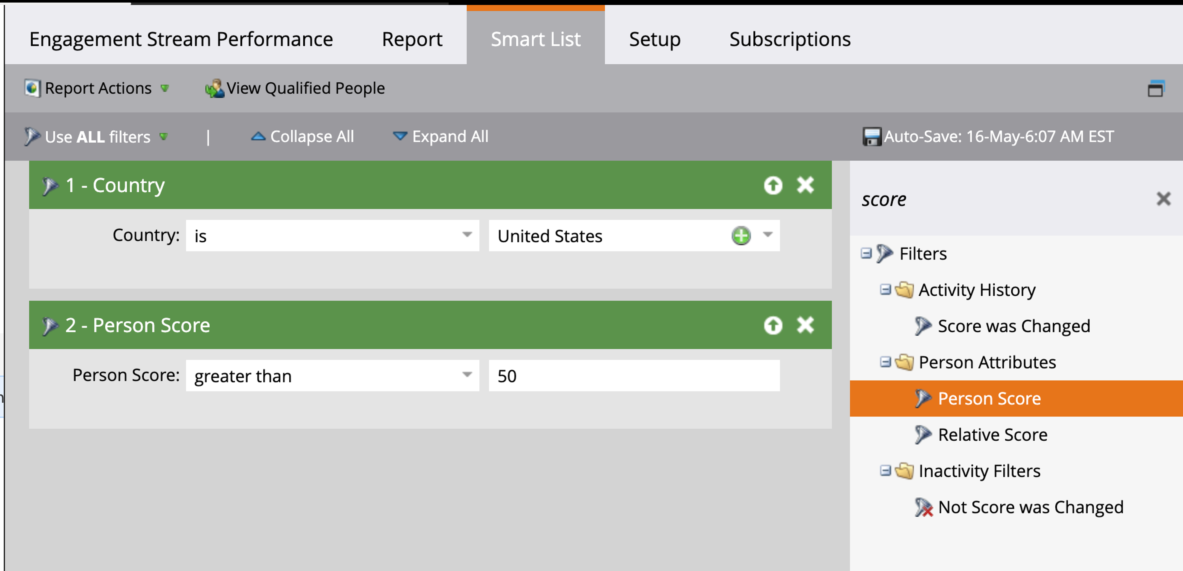Add another country value with green plus icon
Screen dimensions: 1183x571
coord(741,236)
